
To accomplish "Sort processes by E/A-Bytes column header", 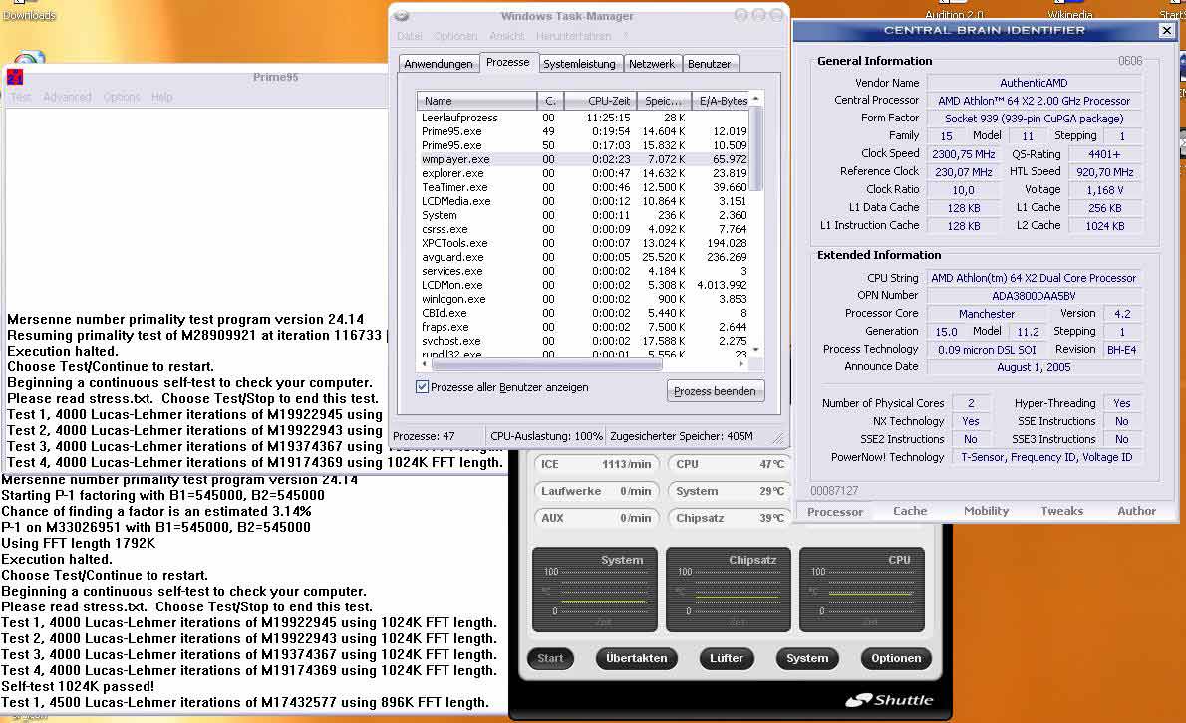I will point(720,101).
